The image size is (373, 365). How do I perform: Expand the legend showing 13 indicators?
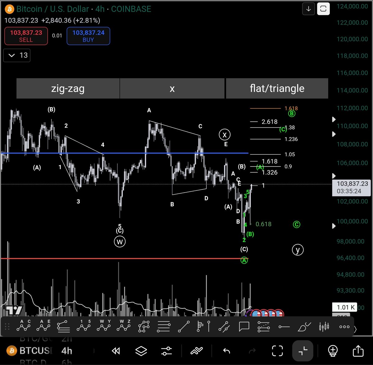(x=17, y=55)
